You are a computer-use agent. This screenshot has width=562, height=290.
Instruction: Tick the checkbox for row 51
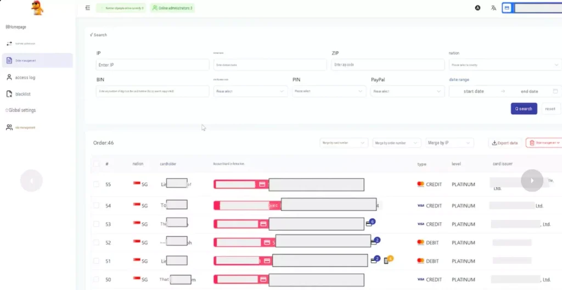96,261
